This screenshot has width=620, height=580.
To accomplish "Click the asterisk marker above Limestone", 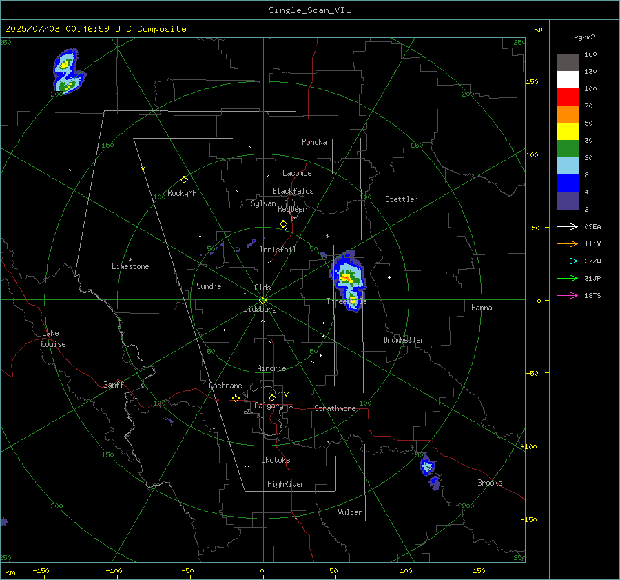I will coord(130,260).
